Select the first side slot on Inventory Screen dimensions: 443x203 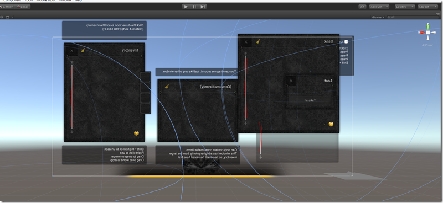146,77
